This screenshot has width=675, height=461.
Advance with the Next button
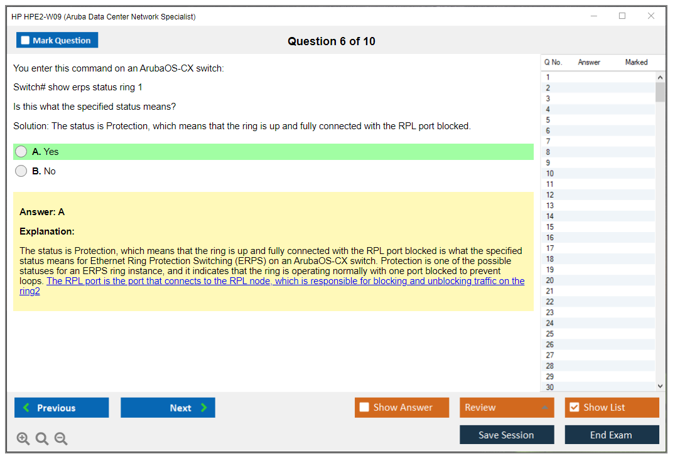[x=168, y=408]
